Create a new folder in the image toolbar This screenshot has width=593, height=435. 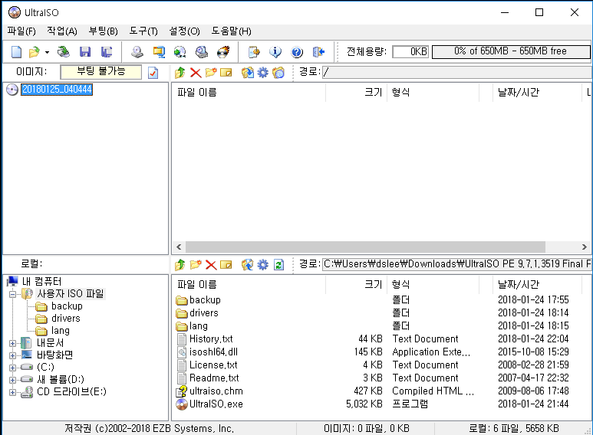(x=211, y=72)
